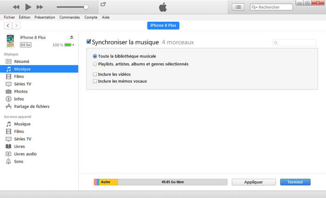This screenshot has width=326, height=198.
Task: Select Livres in sidebar
Action: 39,146
